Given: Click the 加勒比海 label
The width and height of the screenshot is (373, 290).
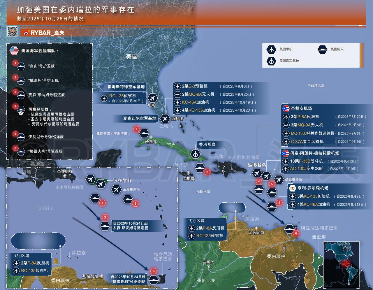Looking at the screenshot, I should (203, 192).
